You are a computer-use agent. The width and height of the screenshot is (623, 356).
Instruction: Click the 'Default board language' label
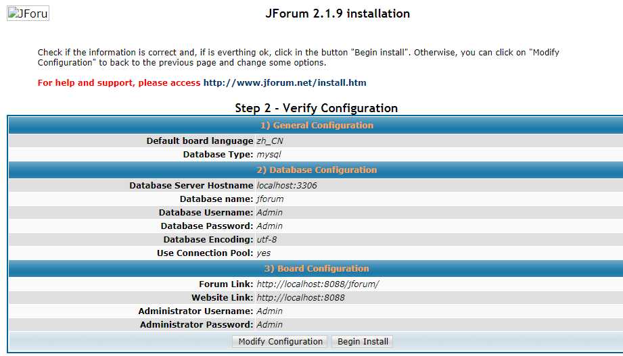(200, 141)
